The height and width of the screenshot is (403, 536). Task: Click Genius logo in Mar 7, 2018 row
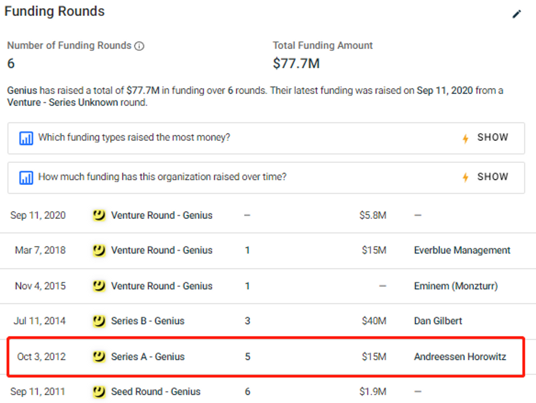pyautogui.click(x=99, y=250)
